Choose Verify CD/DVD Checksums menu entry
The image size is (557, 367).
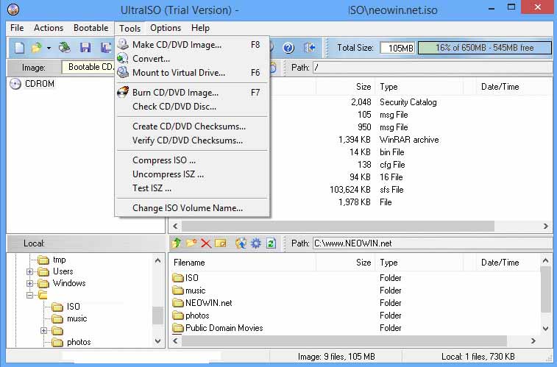click(192, 140)
